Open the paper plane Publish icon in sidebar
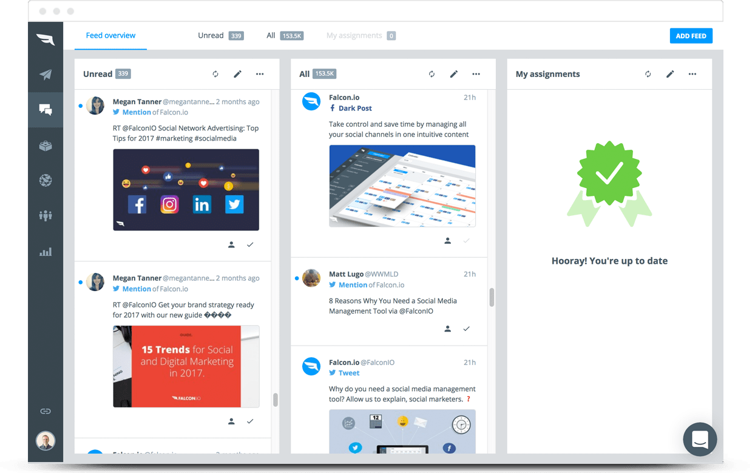Screen dimensions: 755x473 [x=46, y=75]
